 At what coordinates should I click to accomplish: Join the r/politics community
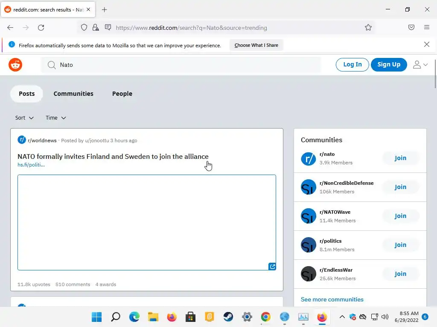(400, 245)
